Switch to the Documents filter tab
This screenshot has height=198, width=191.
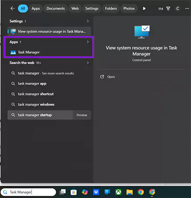click(55, 8)
